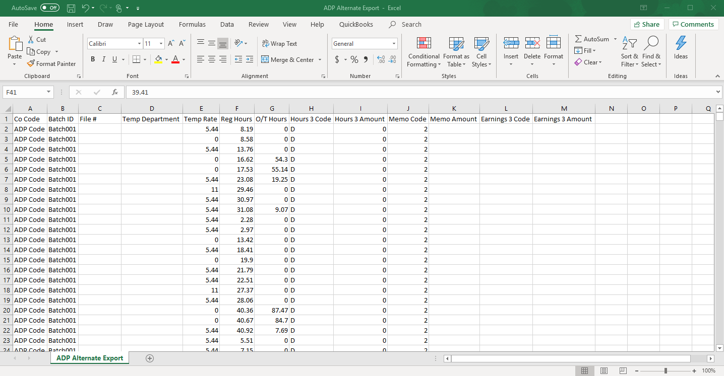
Task: Click the Undo arrow icon
Action: click(x=85, y=8)
